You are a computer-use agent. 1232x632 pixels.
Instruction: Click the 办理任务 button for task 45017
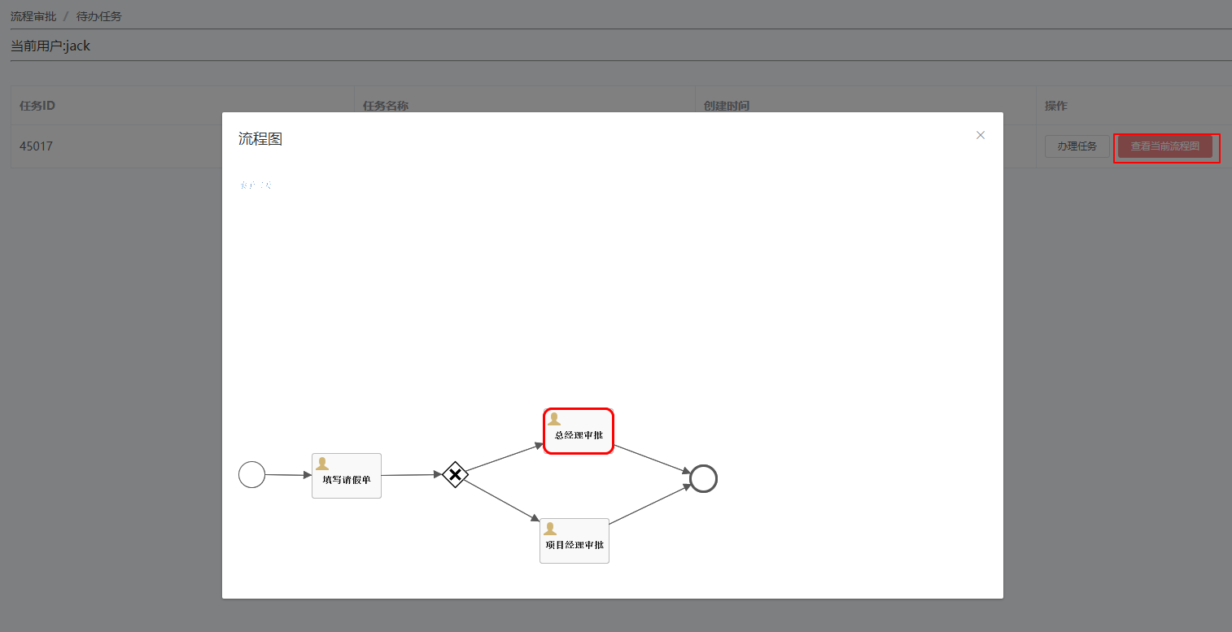pyautogui.click(x=1077, y=146)
